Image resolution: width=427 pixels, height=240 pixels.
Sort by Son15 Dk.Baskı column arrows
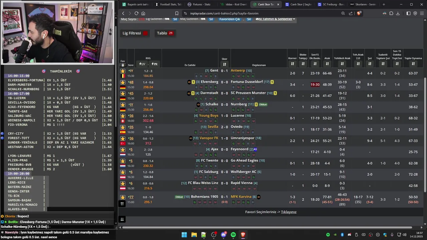(x=315, y=64)
